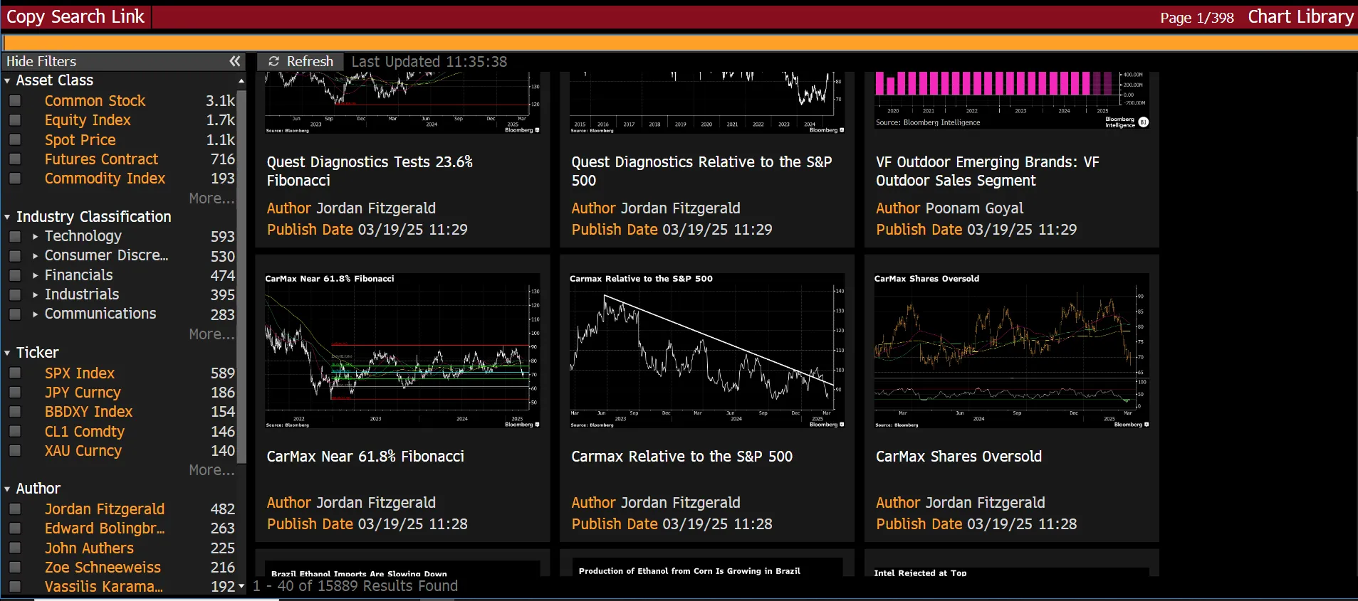1358x601 pixels.
Task: Collapse the Author filter section
Action: 7,489
